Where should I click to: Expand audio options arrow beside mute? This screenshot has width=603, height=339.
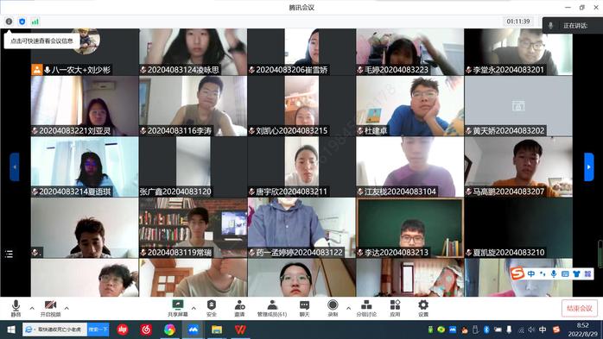(32, 308)
